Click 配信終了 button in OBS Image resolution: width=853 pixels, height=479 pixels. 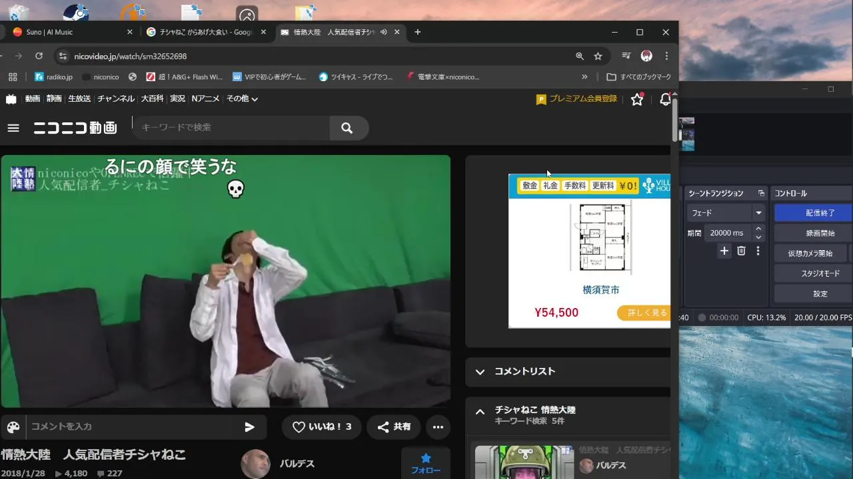coord(813,214)
